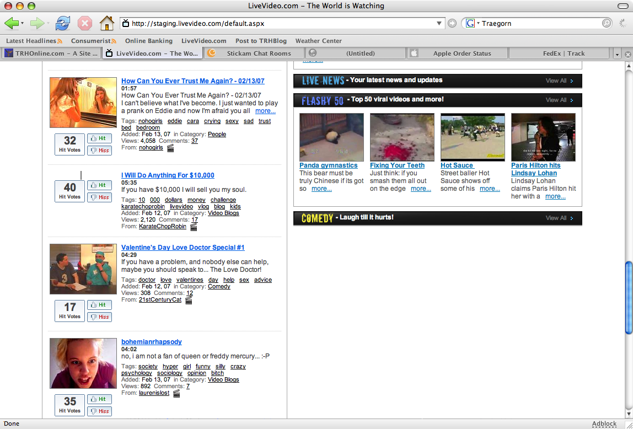Switch to FedEx | Track tab
Screen dimensions: 633x429
pyautogui.click(x=559, y=53)
